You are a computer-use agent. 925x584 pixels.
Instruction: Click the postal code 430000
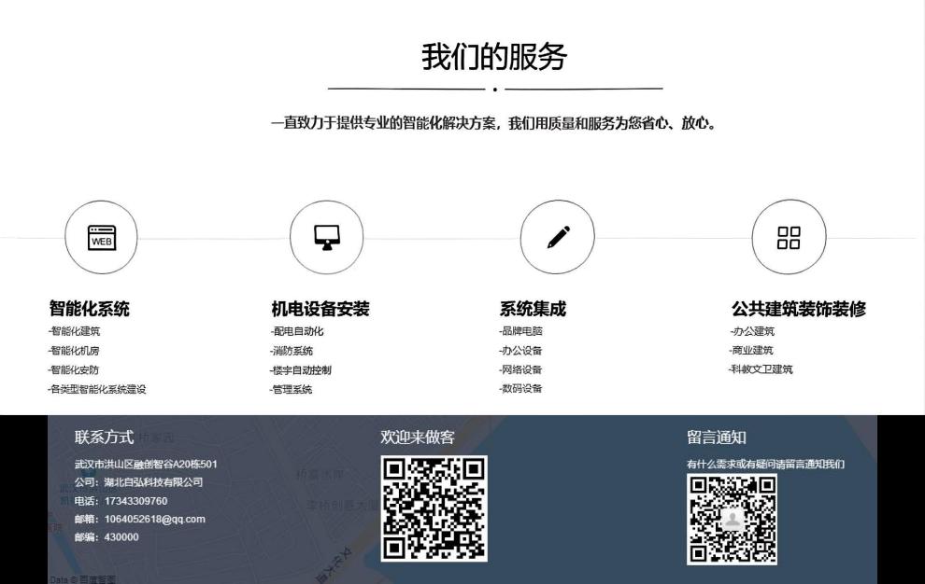click(x=121, y=537)
